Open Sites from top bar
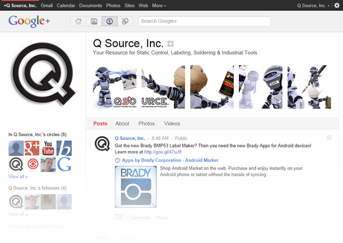 (129, 6)
